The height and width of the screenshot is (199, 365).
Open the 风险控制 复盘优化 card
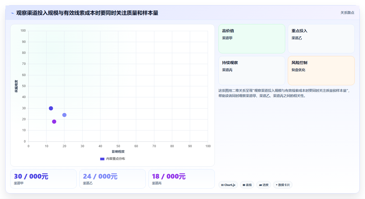click(x=321, y=71)
